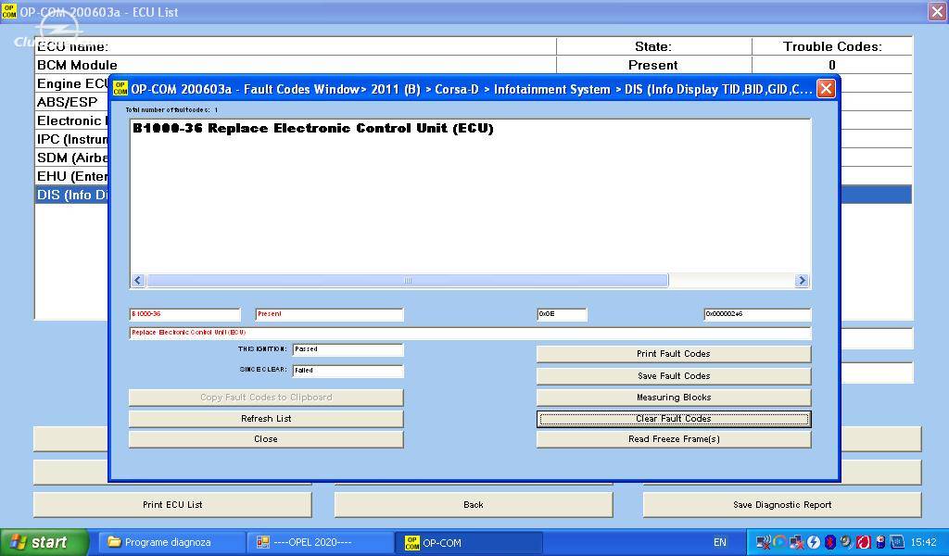Click the 15:42 taskbar clock
This screenshot has height=556, width=949.
point(924,542)
